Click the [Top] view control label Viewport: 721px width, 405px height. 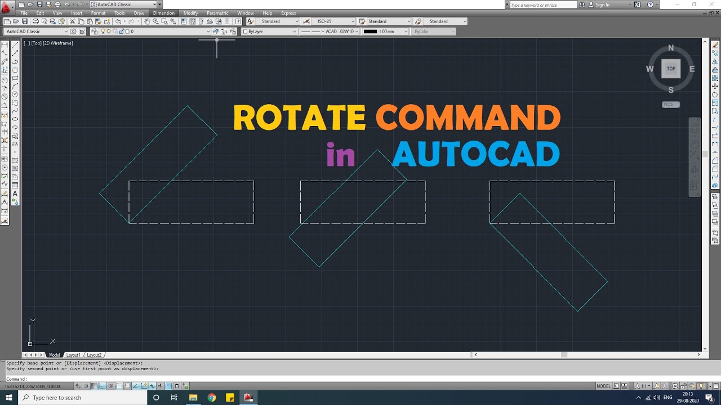(x=36, y=43)
